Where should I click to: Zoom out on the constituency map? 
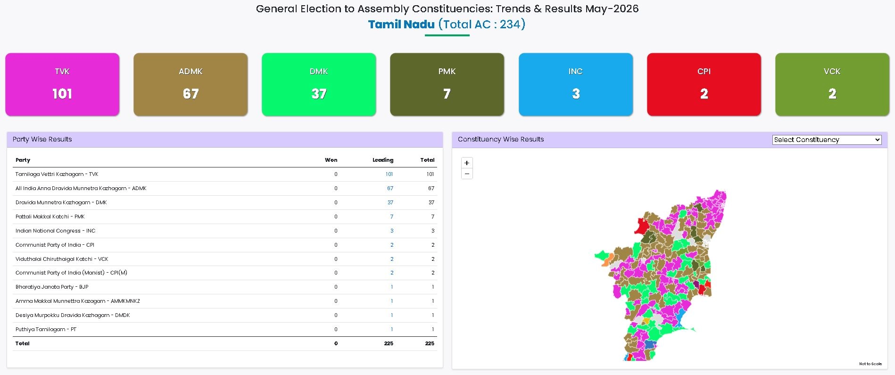click(467, 174)
